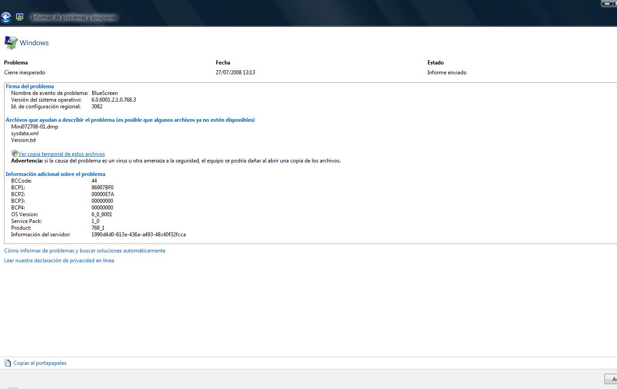Click the security shield icon beside temporary copy link
This screenshot has height=389, width=617.
click(x=14, y=154)
